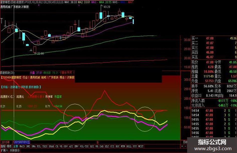Show the SAR indicator
237x153 pixels.
coord(102,146)
